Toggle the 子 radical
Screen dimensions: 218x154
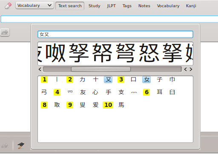[160, 79]
